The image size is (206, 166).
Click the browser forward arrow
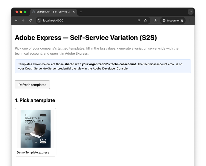23,20
